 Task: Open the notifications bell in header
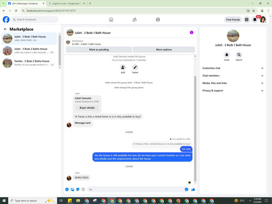255,20
